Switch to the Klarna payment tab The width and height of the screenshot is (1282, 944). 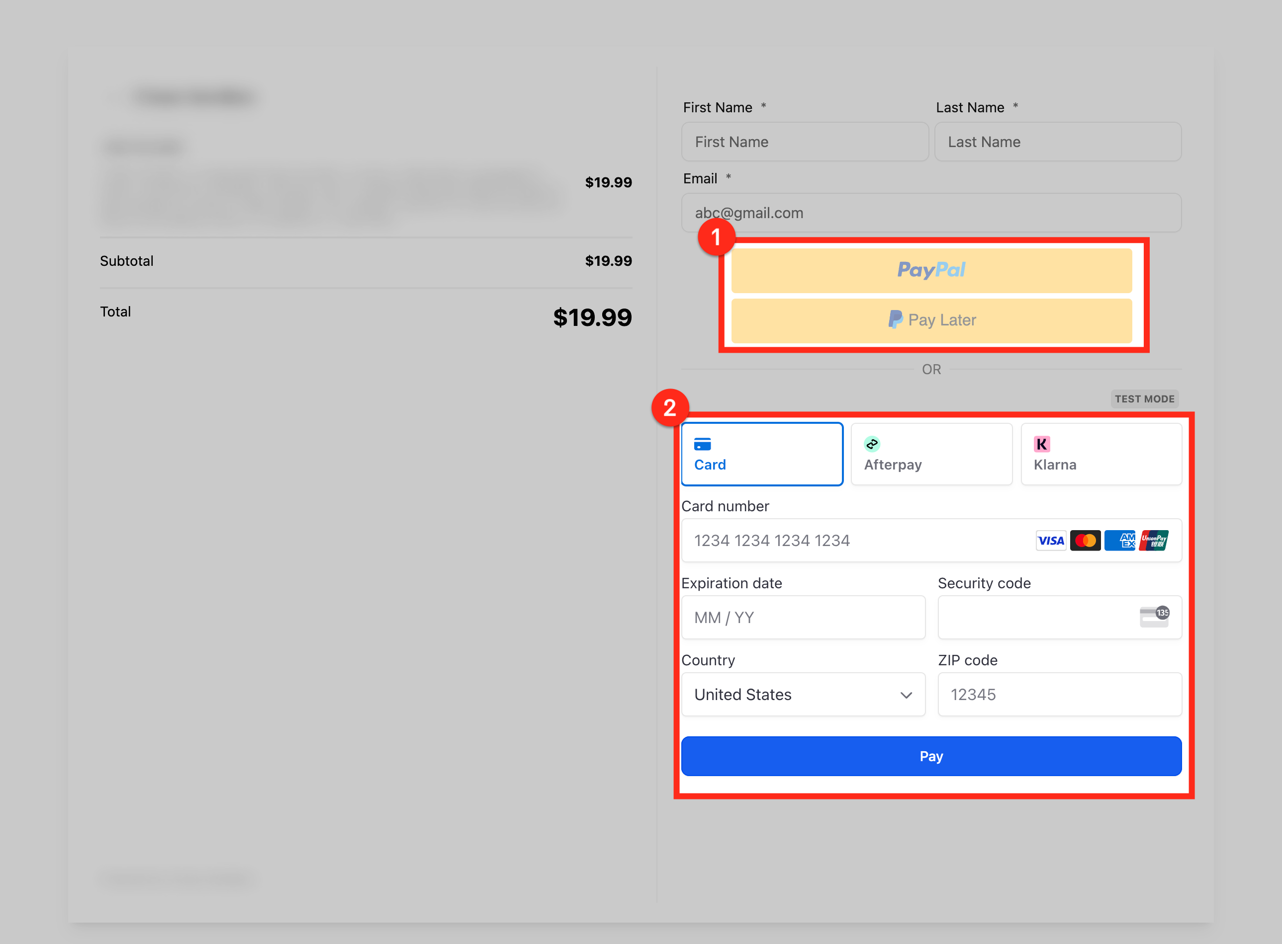point(1100,454)
